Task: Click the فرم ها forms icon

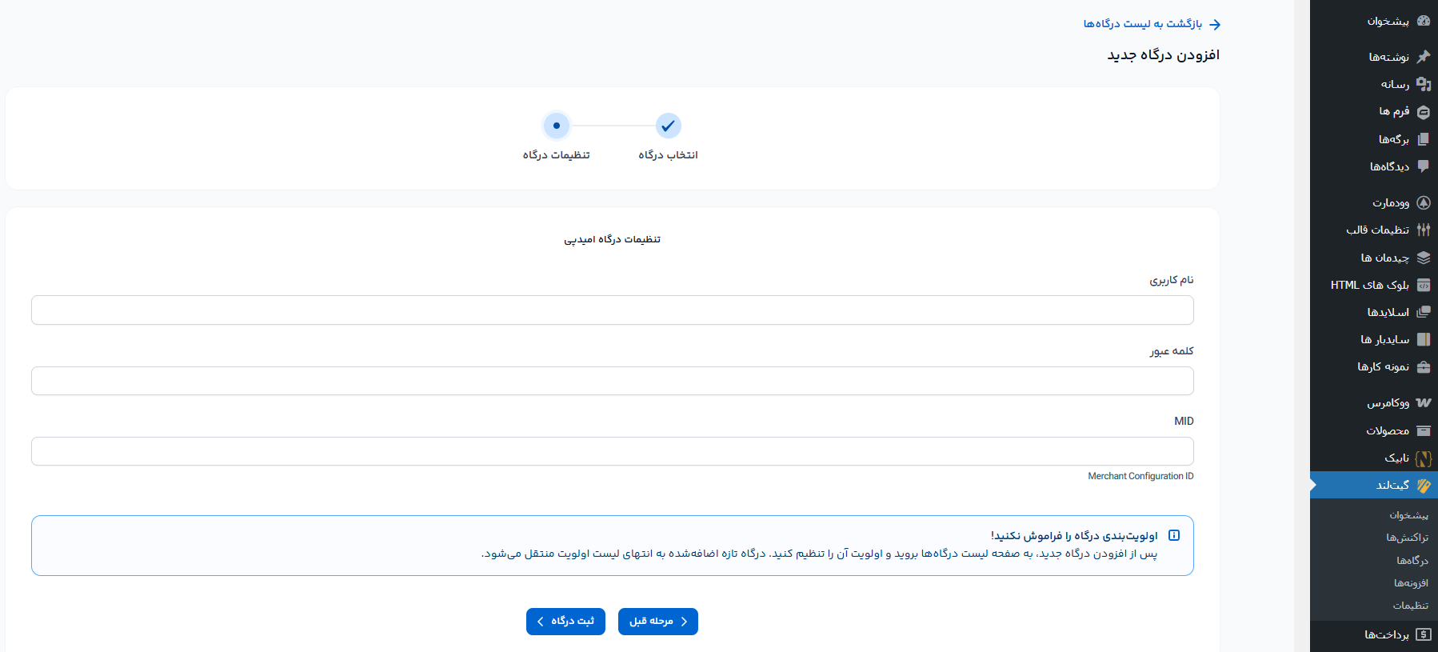Action: pyautogui.click(x=1423, y=112)
